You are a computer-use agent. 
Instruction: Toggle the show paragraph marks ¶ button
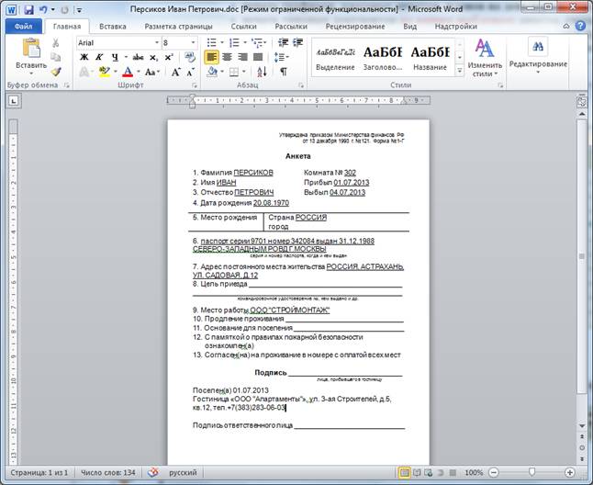(x=284, y=72)
